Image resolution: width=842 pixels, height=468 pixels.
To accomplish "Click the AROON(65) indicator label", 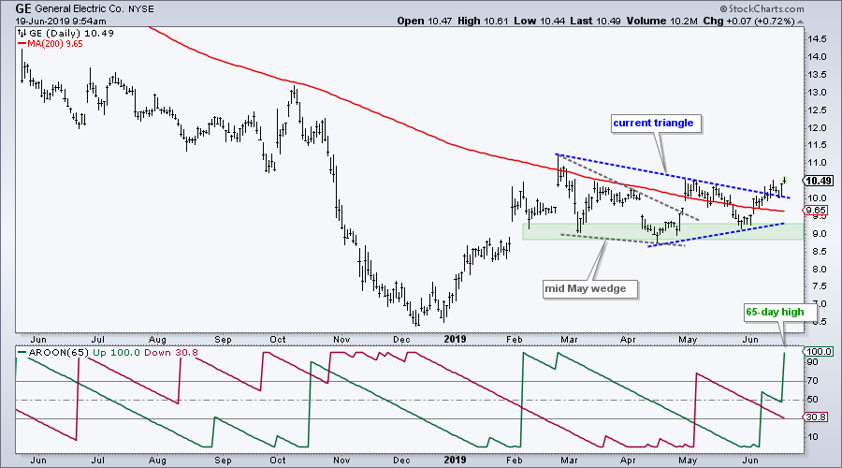I will coord(61,353).
